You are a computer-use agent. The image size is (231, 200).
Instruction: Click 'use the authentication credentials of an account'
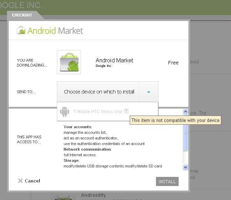(x=104, y=144)
